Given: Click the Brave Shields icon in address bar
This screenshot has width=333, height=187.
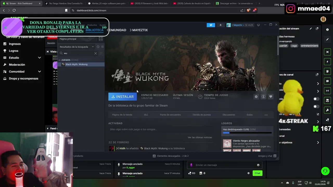Looking at the screenshot, I should coord(248,10).
